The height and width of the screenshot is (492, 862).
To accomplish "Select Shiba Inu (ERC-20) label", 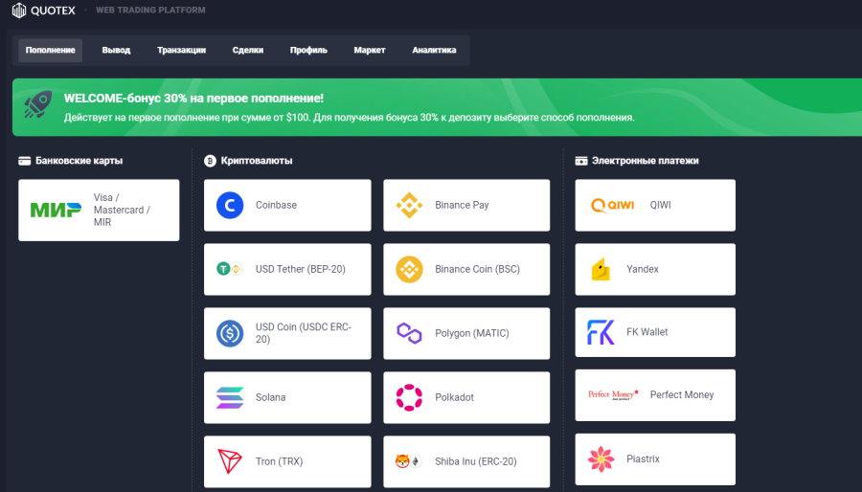I will pos(475,461).
